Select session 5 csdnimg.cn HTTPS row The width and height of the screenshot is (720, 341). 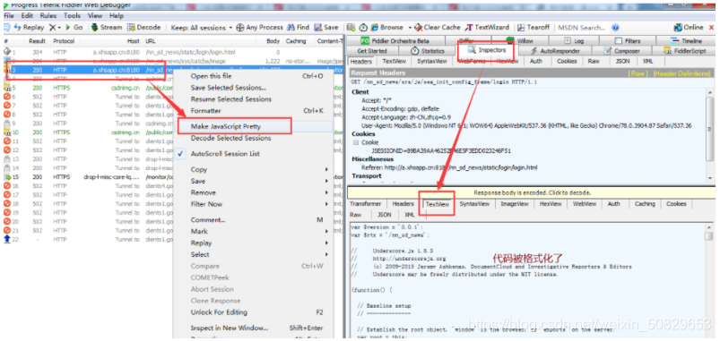(x=174, y=88)
